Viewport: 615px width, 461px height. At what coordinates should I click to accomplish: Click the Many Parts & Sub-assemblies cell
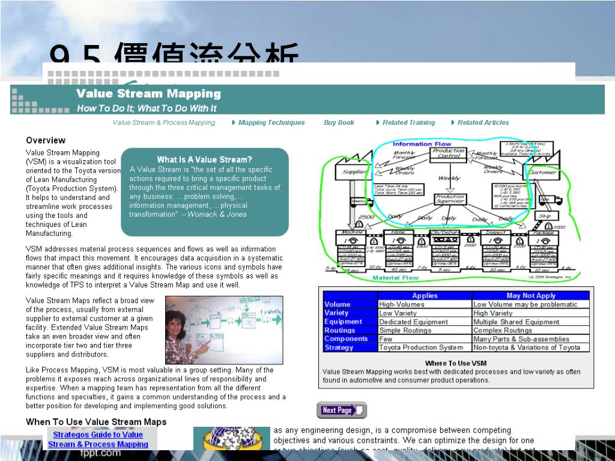tap(531, 339)
